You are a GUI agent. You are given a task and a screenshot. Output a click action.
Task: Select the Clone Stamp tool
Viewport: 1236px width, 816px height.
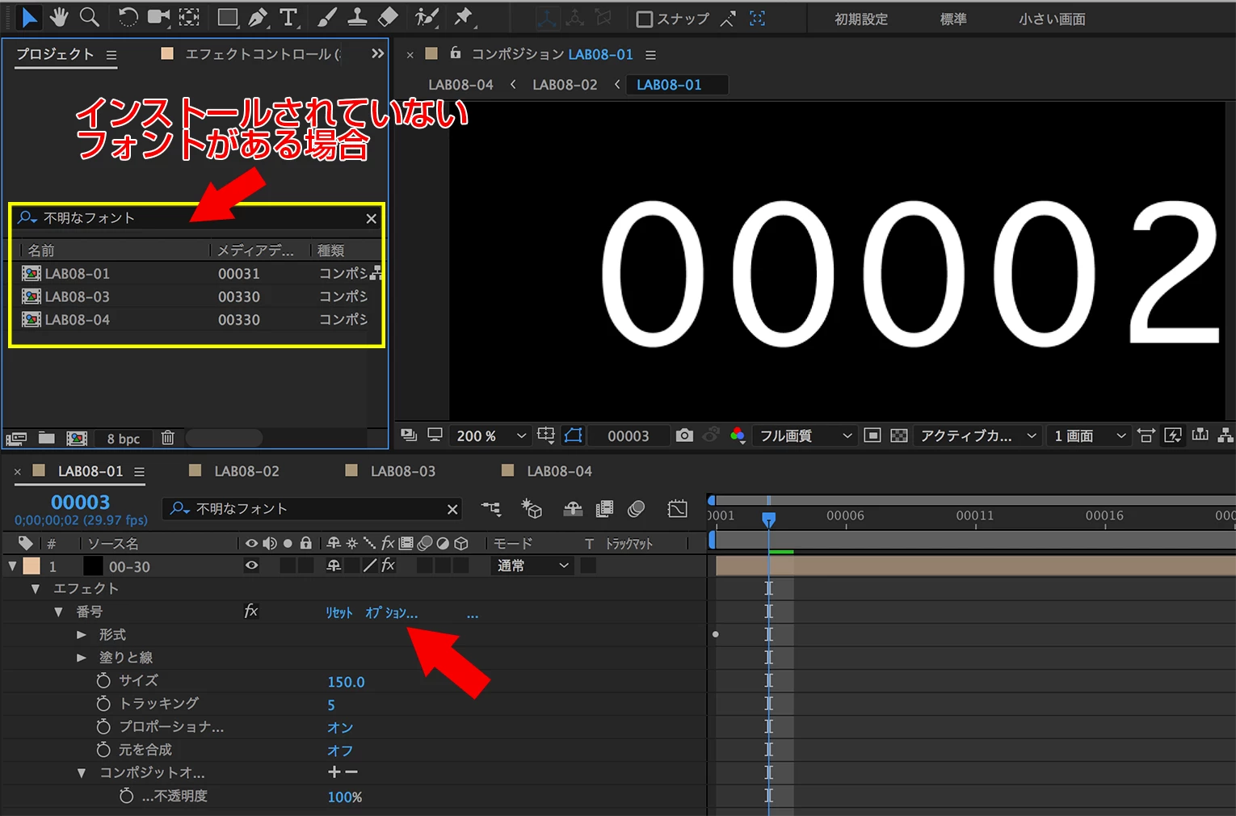(x=357, y=17)
